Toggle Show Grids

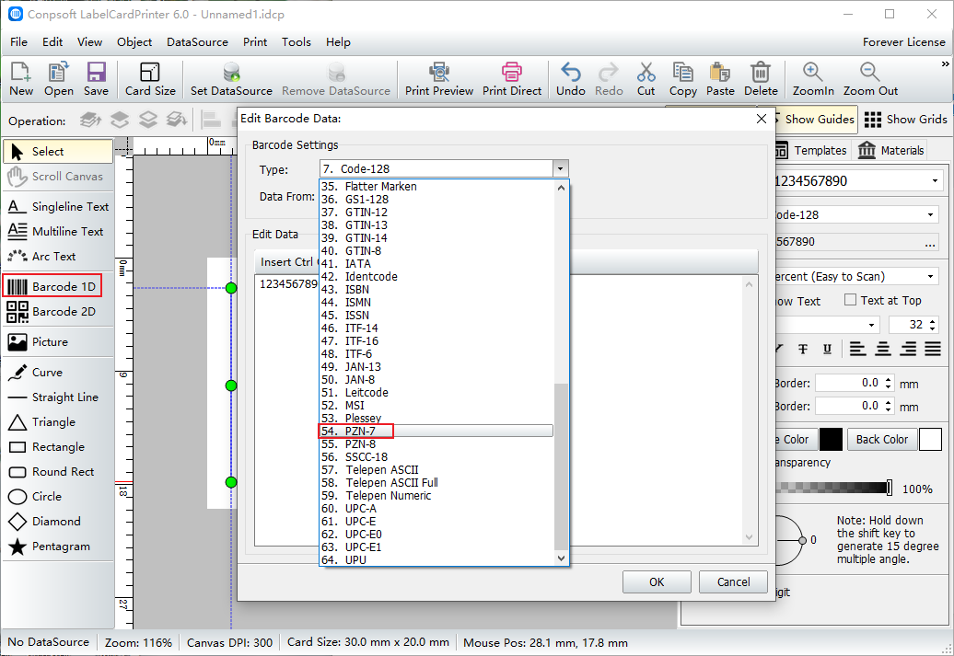click(905, 120)
